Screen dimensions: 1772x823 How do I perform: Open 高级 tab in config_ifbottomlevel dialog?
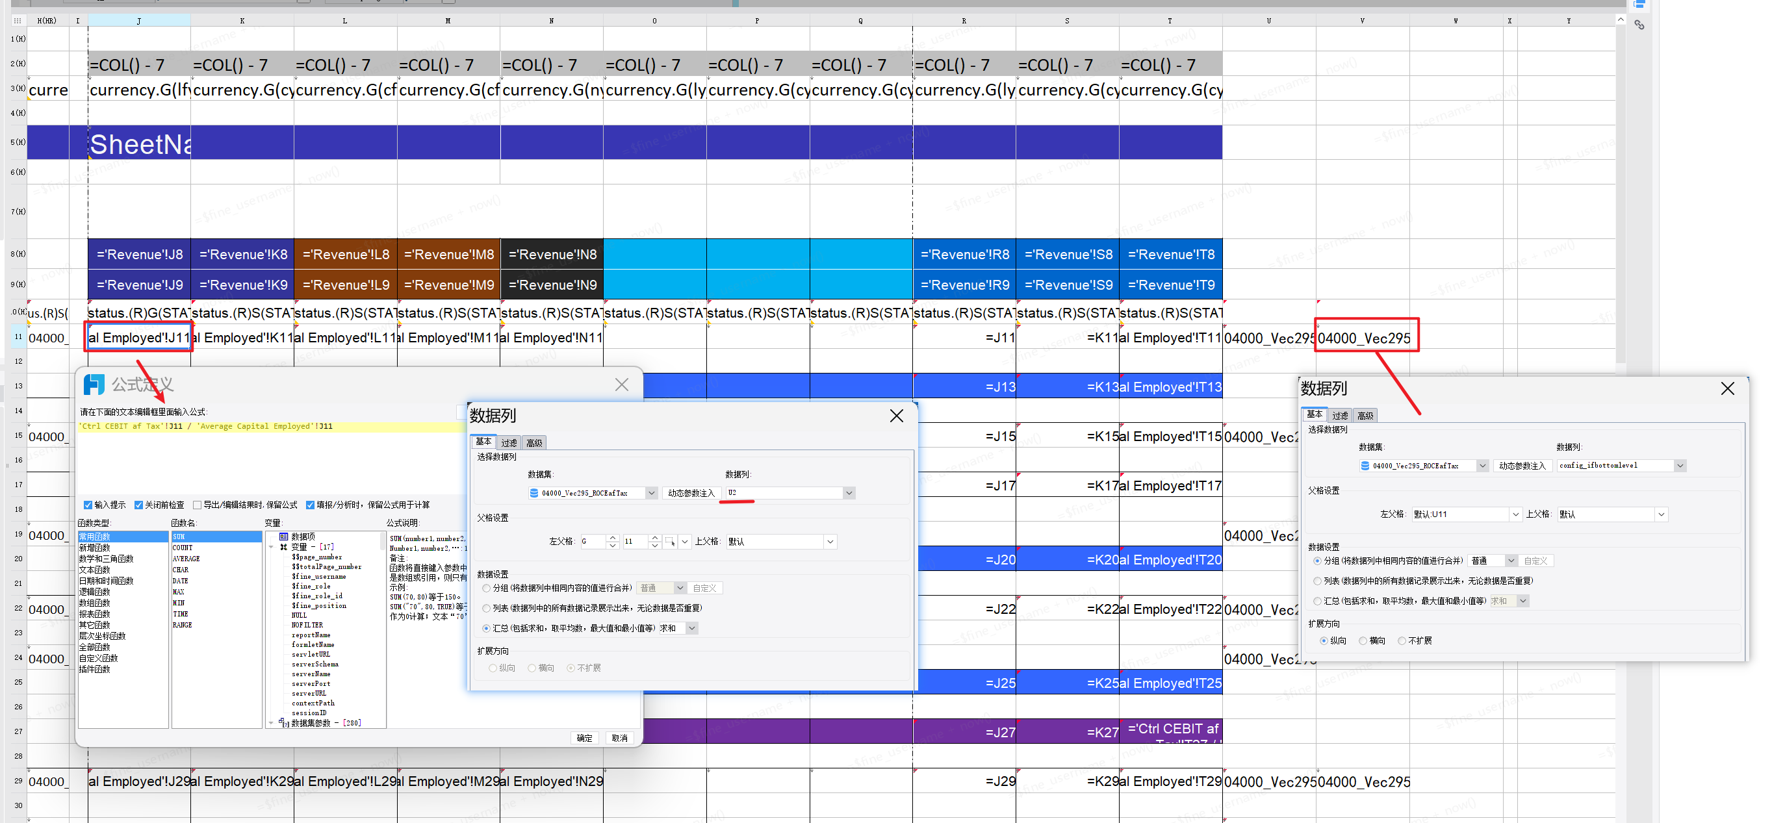pos(1365,415)
